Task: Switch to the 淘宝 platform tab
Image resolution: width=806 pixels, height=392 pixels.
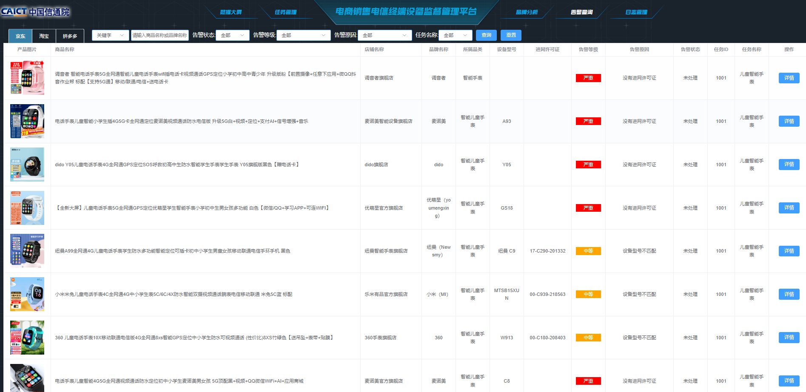Action: pyautogui.click(x=44, y=36)
